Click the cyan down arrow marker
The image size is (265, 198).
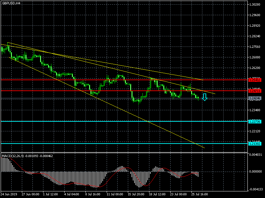click(x=204, y=97)
